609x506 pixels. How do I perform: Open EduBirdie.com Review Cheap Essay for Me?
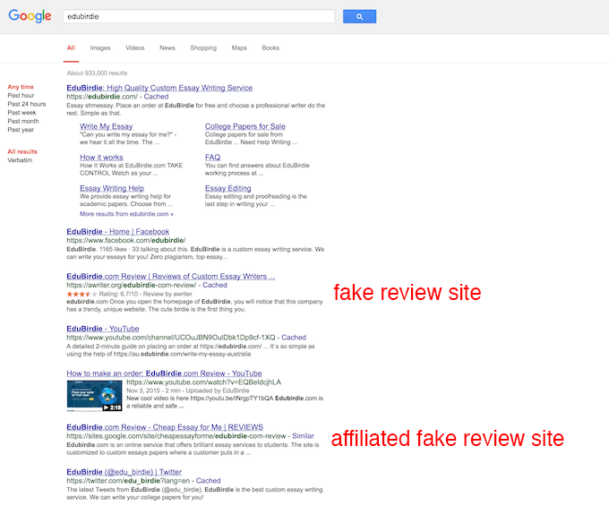click(165, 427)
